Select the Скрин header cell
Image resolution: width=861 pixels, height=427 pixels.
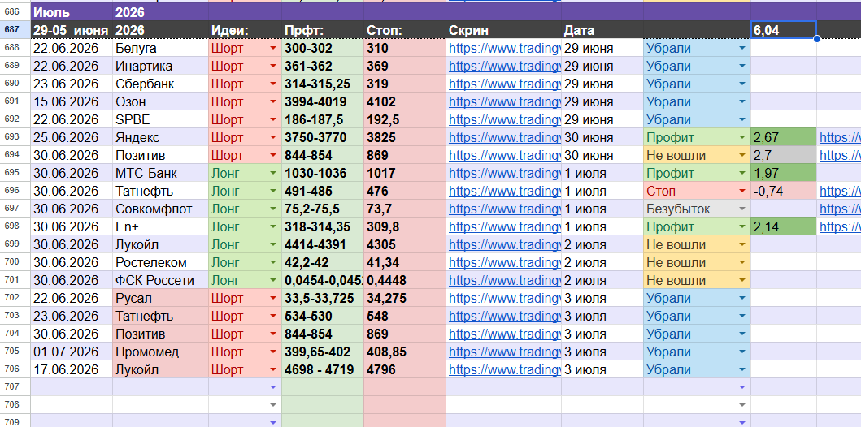503,30
